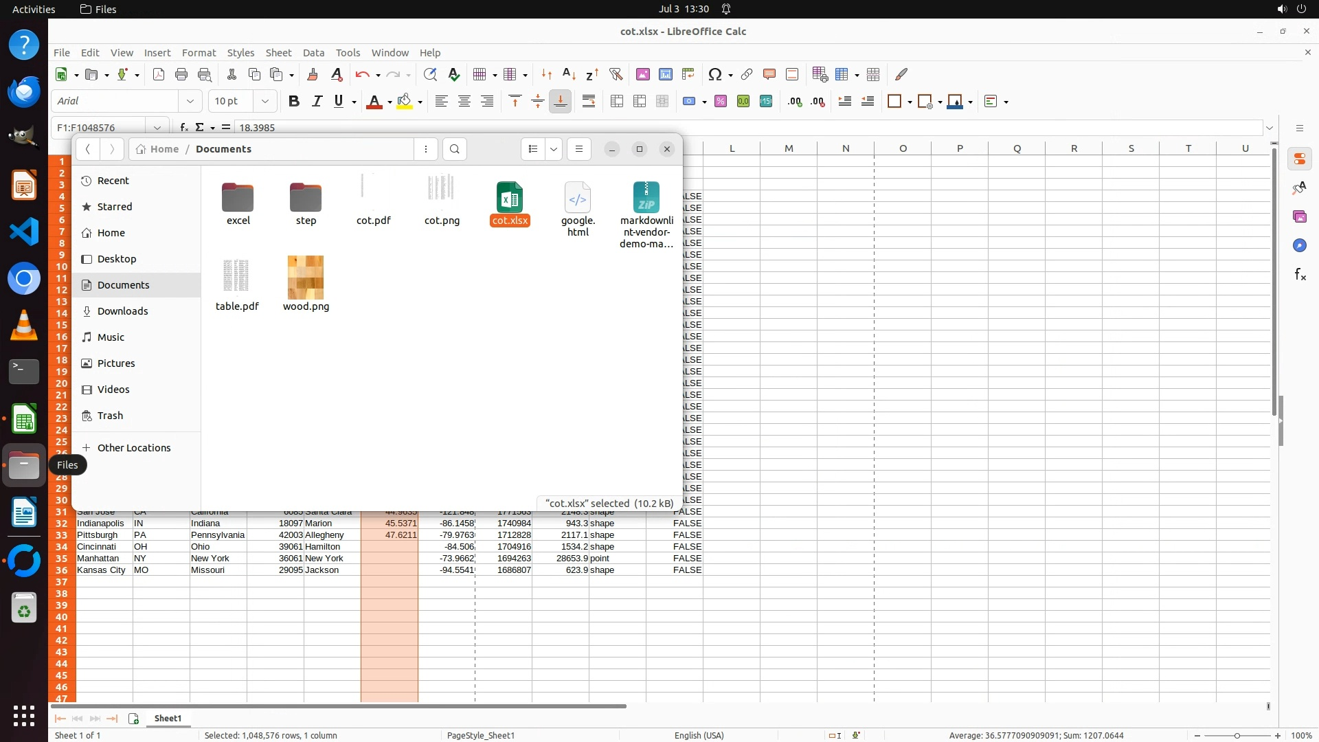Go to Downloads in Files sidebar
Viewport: 1319px width, 742px height.
[122, 311]
